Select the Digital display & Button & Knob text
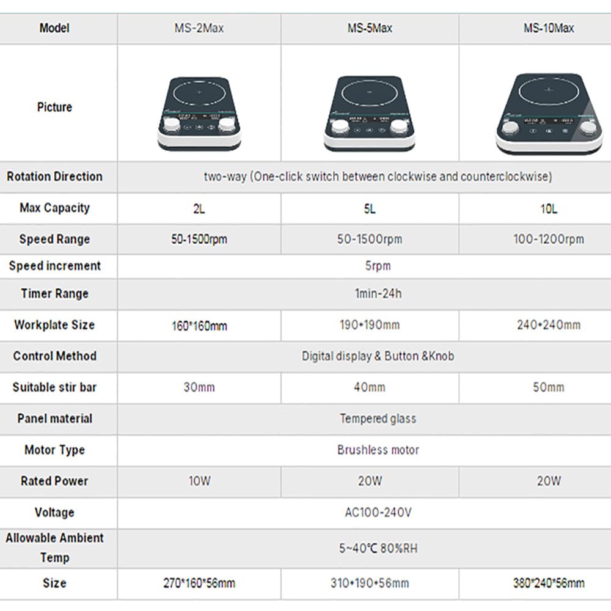 [378, 356]
